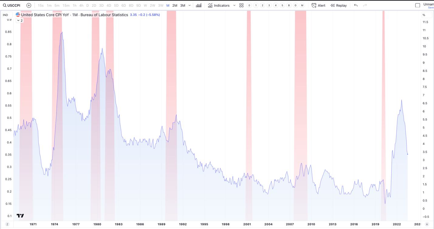Viewport: 434px width, 229px height.
Task: Click the circled 1 toolbar button
Action: point(256,5)
